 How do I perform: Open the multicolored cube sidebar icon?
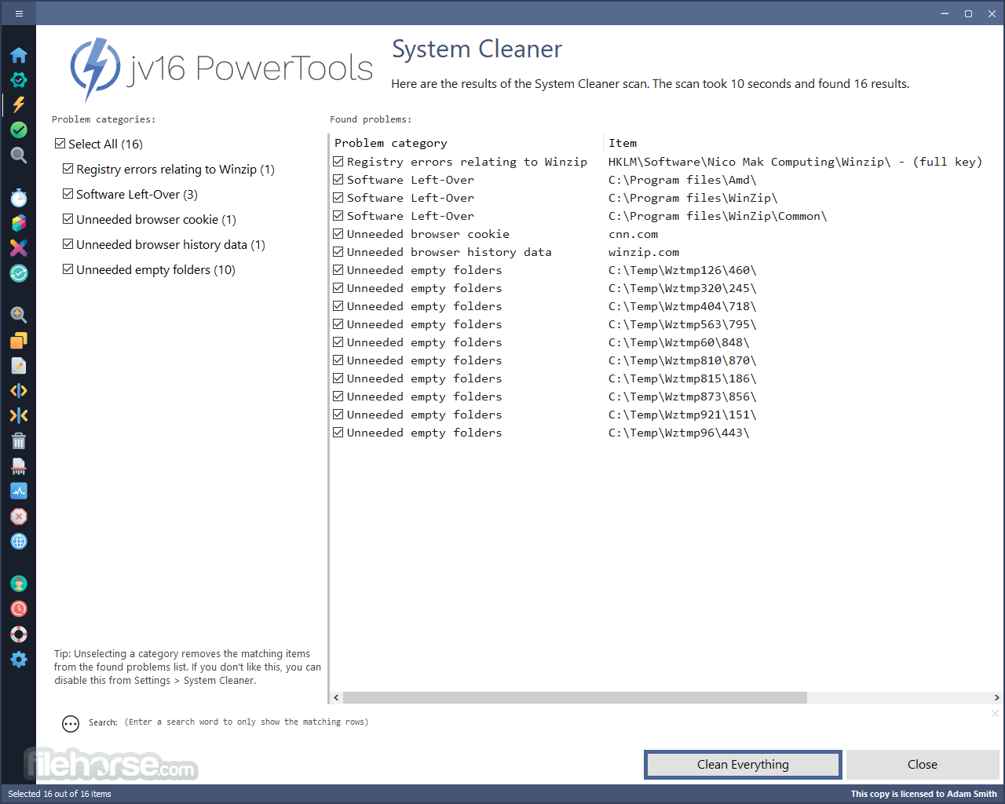coord(19,223)
